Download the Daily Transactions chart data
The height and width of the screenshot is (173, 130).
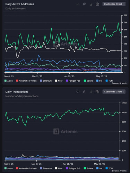[x=91, y=92]
